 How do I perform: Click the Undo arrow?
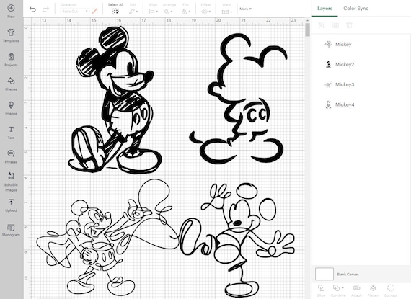(x=32, y=9)
